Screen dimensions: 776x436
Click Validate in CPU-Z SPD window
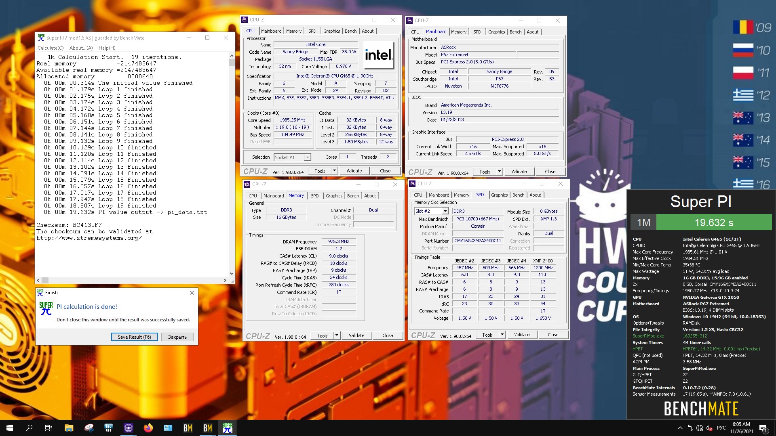[x=522, y=335]
